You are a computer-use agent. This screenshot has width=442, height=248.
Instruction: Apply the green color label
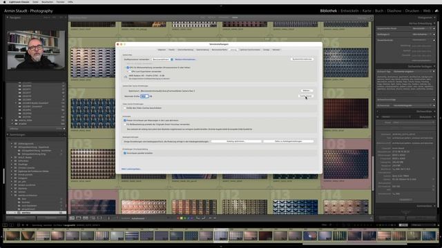185,218
